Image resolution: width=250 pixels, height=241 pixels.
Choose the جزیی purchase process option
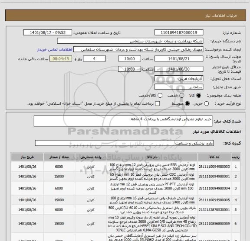tap(207, 104)
